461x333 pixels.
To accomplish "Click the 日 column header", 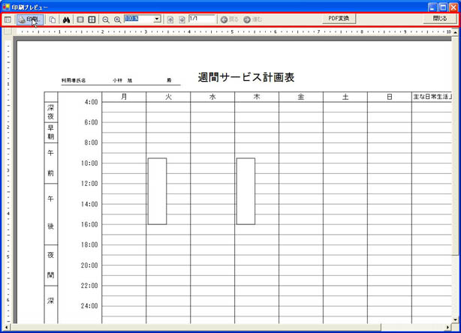I will pyautogui.click(x=389, y=97).
